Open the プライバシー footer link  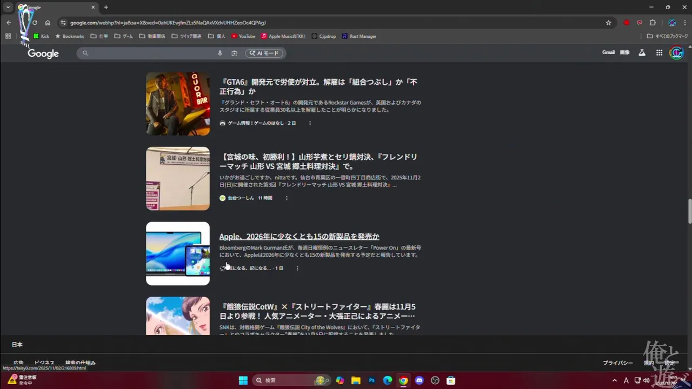tap(618, 363)
